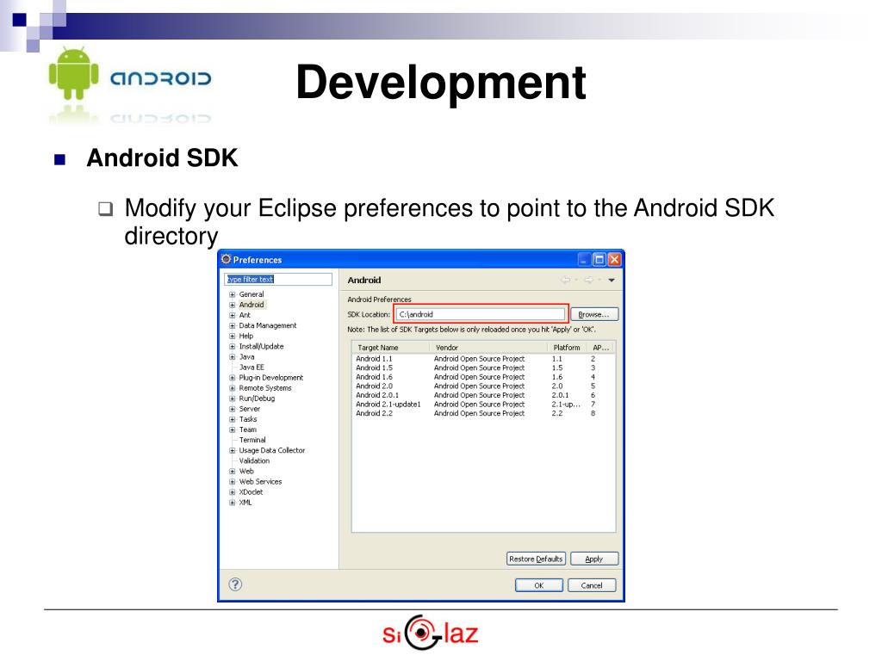
Task: Click the help question mark icon
Action: (x=236, y=584)
